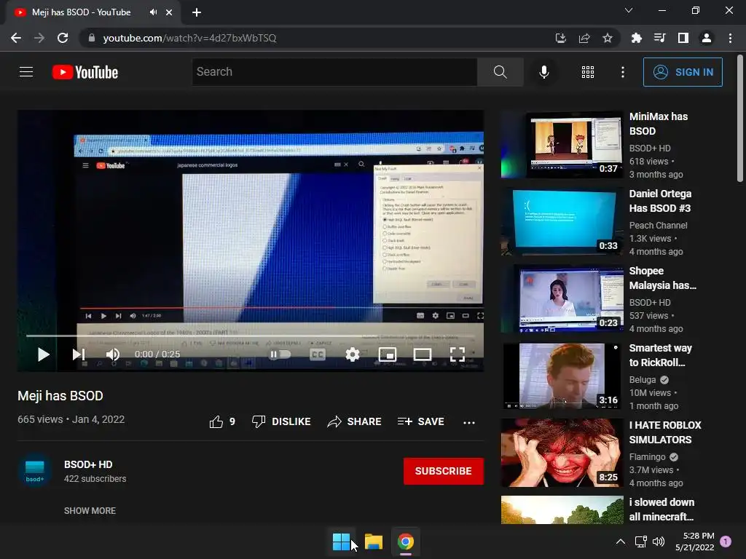746x559 pixels.
Task: Toggle Chrome side panel
Action: (683, 38)
